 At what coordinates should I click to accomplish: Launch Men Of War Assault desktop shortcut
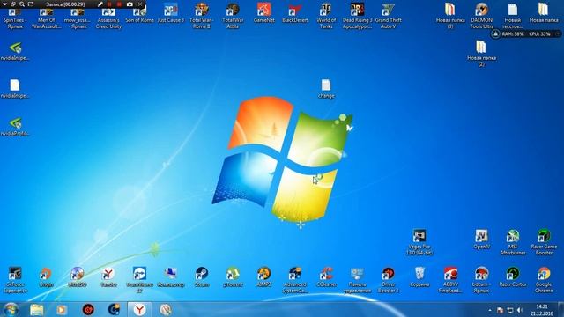pyautogui.click(x=46, y=18)
